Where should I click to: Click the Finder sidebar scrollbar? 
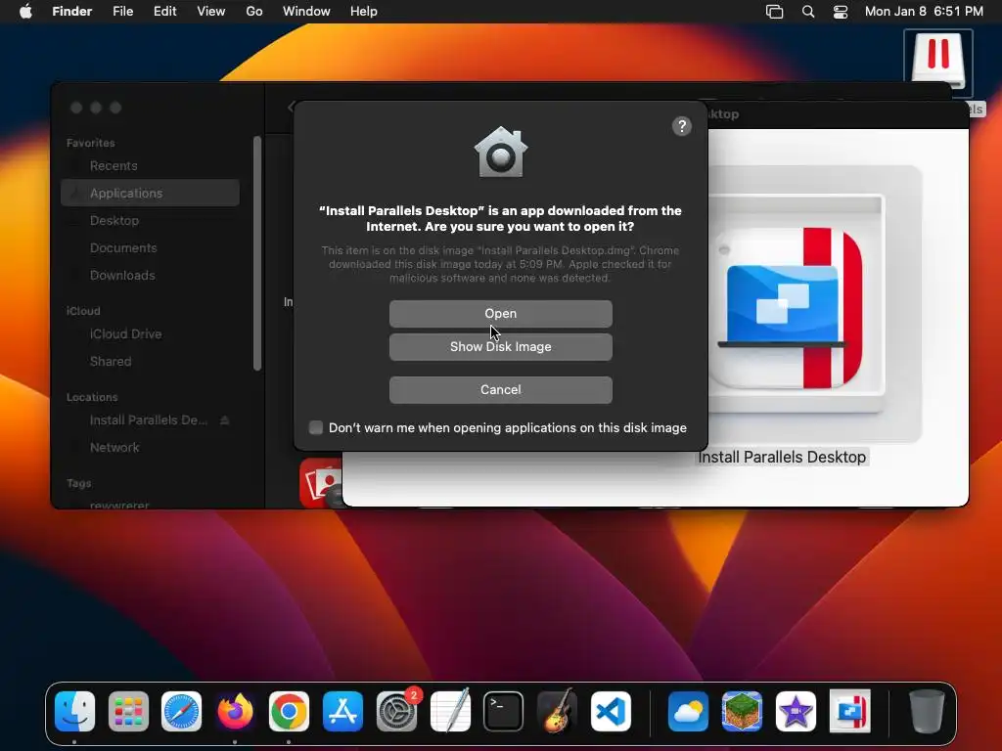257,253
